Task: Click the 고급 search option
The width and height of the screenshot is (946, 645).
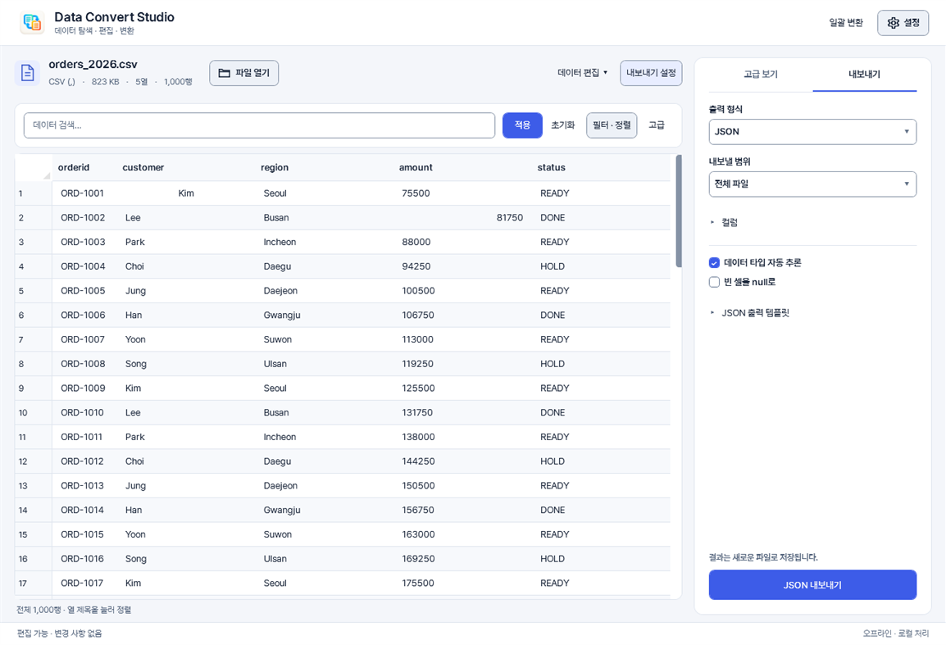Action: (657, 125)
